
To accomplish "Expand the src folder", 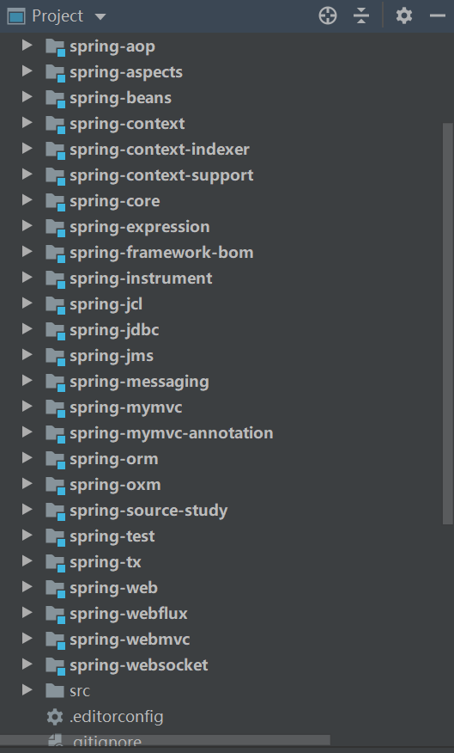I will [x=27, y=690].
